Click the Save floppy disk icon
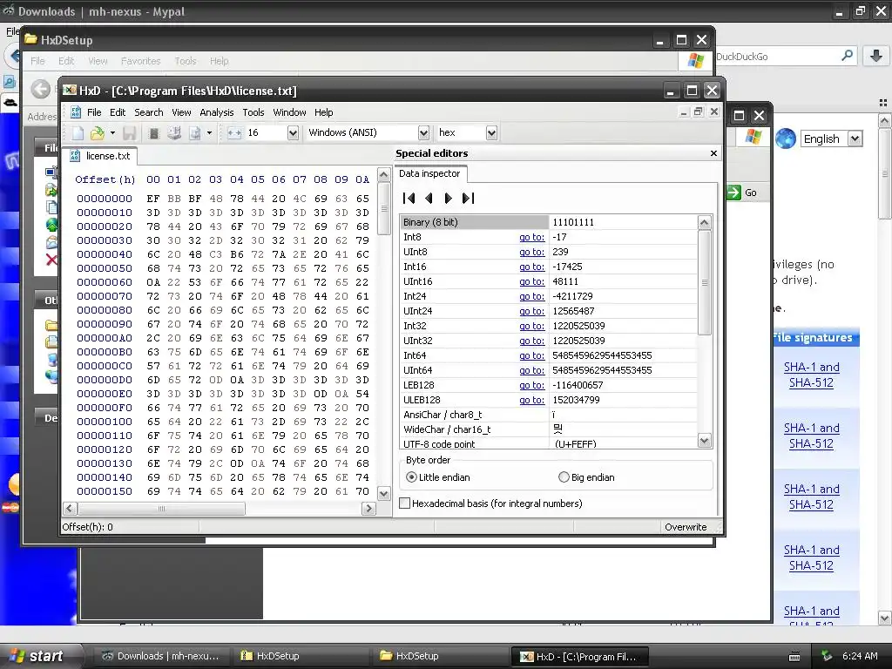 click(x=130, y=133)
